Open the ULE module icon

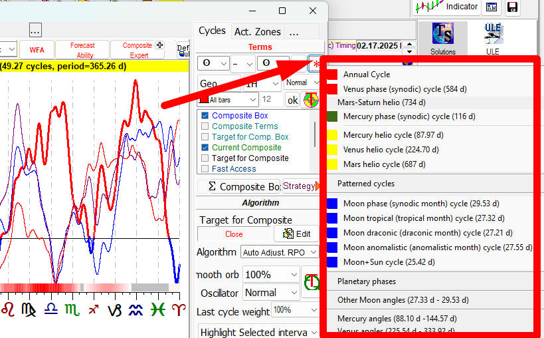[492, 38]
